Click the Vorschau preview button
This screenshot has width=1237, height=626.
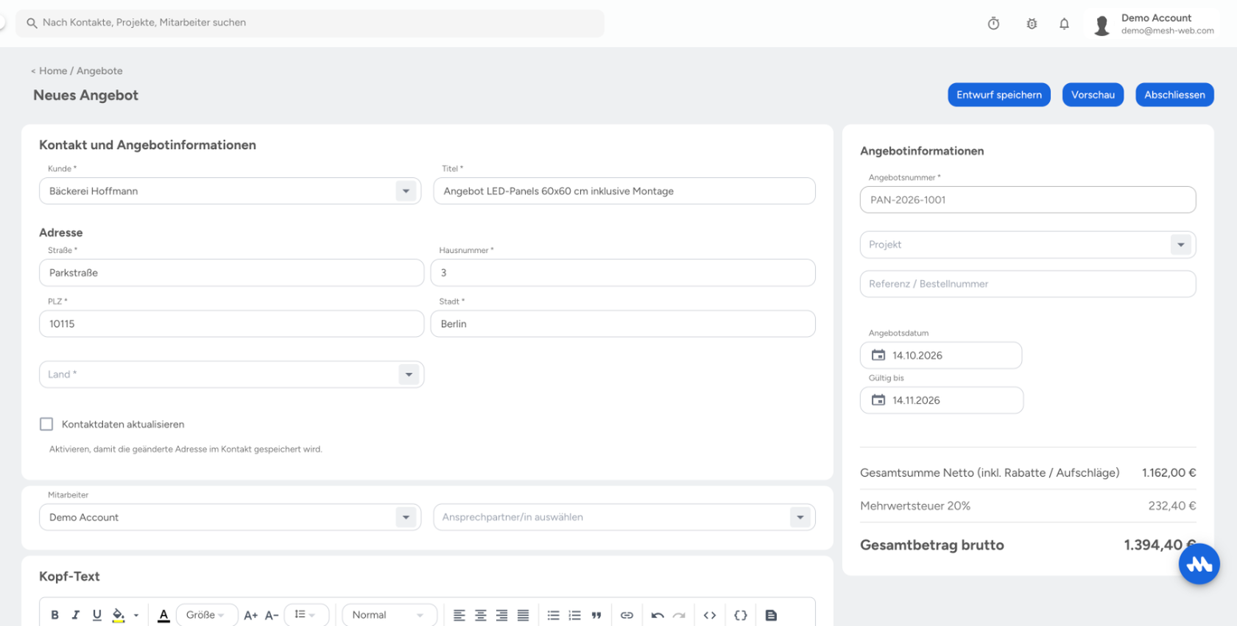pyautogui.click(x=1093, y=95)
